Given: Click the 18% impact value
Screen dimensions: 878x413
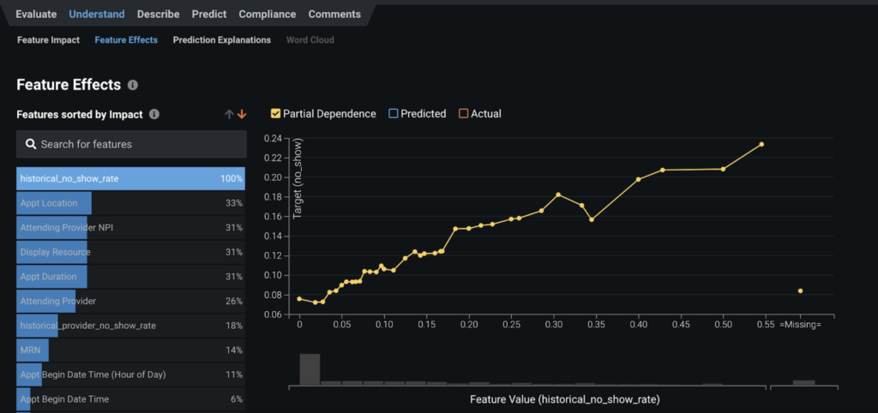Looking at the screenshot, I should (234, 326).
